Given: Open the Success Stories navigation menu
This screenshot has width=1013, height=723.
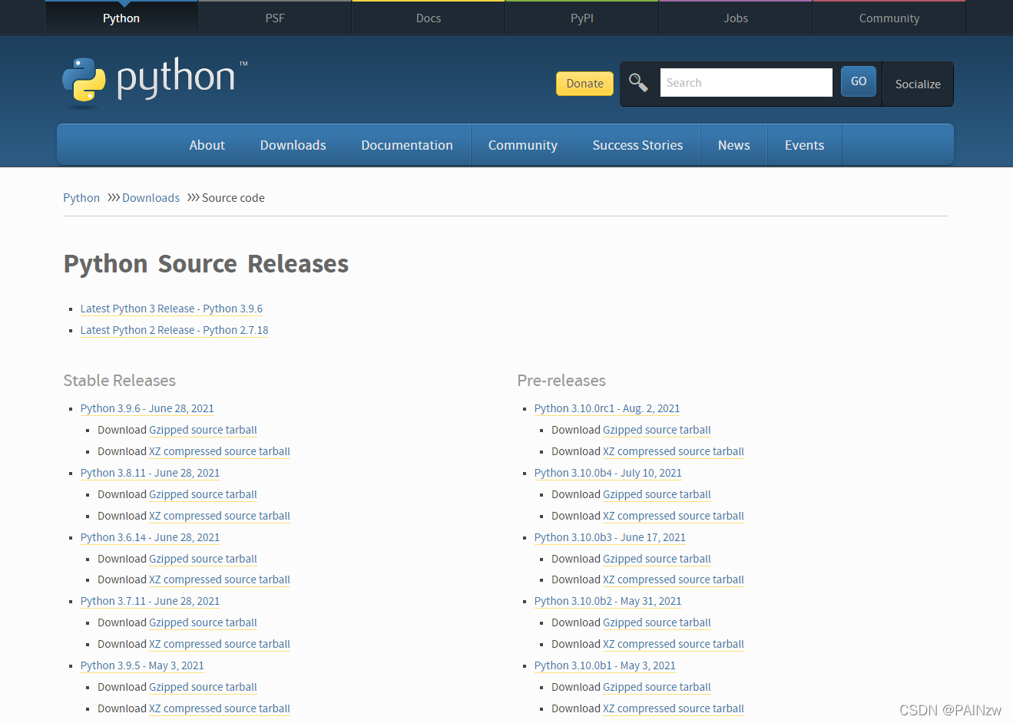Looking at the screenshot, I should pyautogui.click(x=637, y=145).
